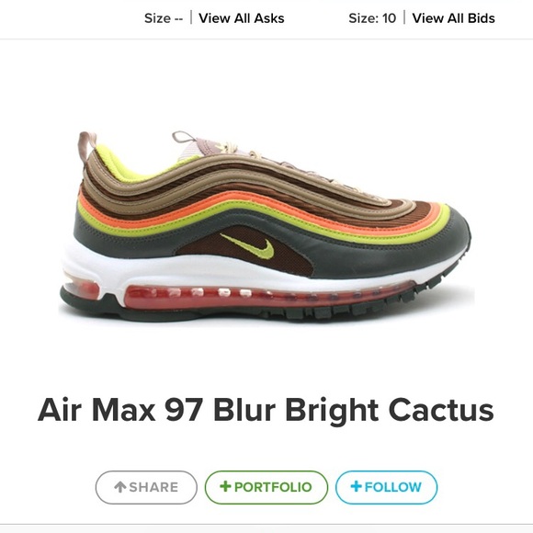Follow this sneaker using the FOLLOW button

point(386,487)
